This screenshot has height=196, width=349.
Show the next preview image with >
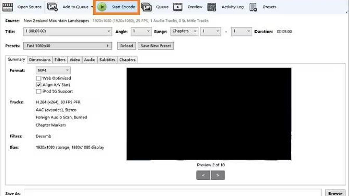tap(218, 175)
